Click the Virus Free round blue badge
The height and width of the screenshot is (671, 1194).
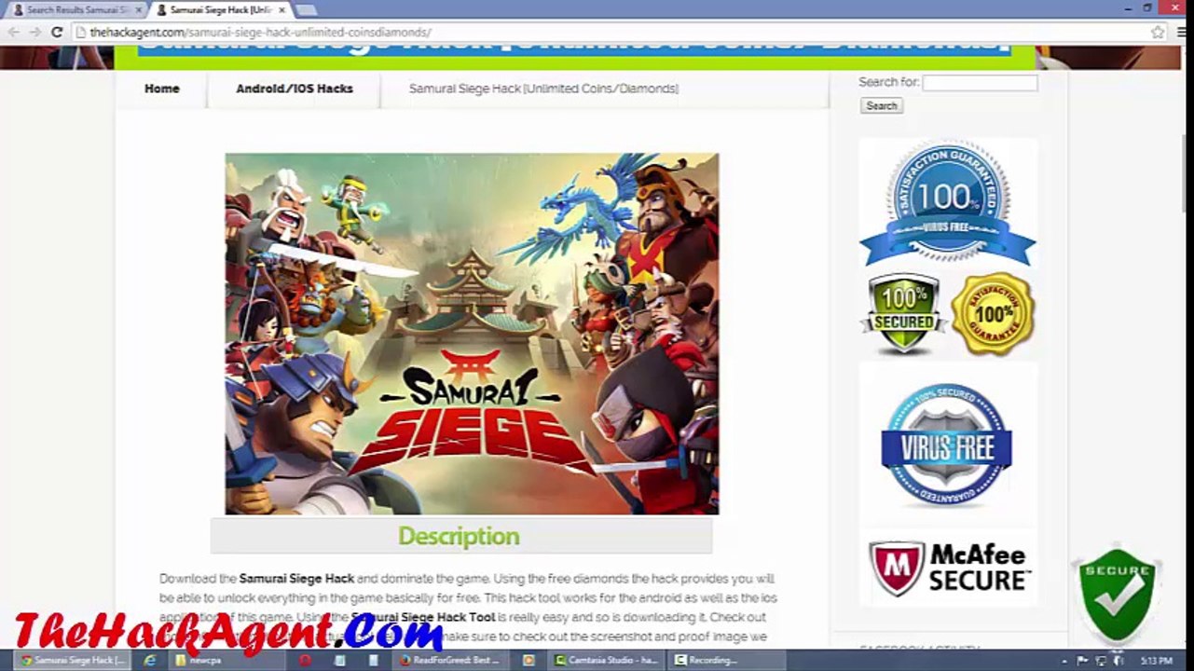[x=947, y=445]
